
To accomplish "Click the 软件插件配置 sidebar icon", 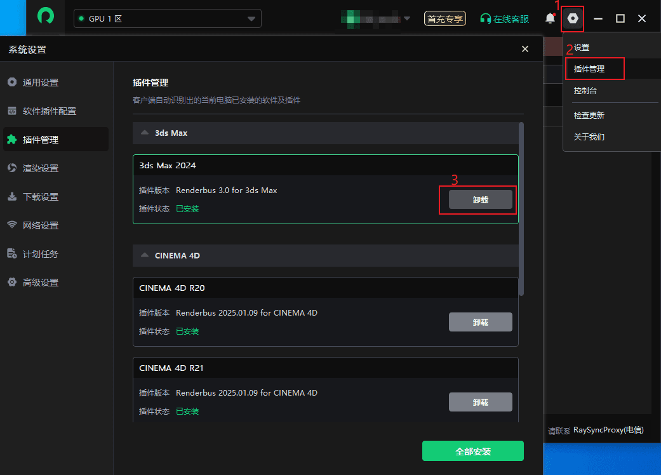I will 12,111.
